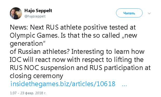This screenshot has height=97, width=161.
Task: Click the truncated ellipsis after the article URL
Action: tap(124, 85)
